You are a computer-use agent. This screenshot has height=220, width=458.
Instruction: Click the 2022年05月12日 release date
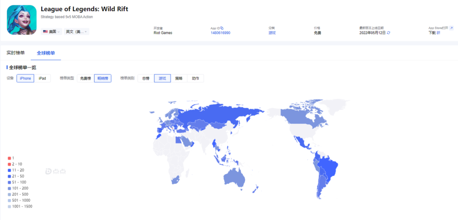point(372,33)
